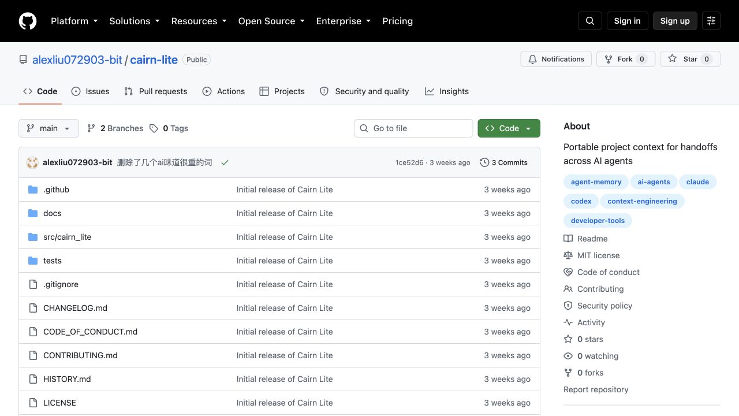Select the codex topic tag
This screenshot has height=416, width=739.
581,201
